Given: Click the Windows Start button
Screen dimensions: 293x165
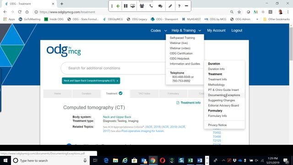Looking at the screenshot, I should [5, 160].
